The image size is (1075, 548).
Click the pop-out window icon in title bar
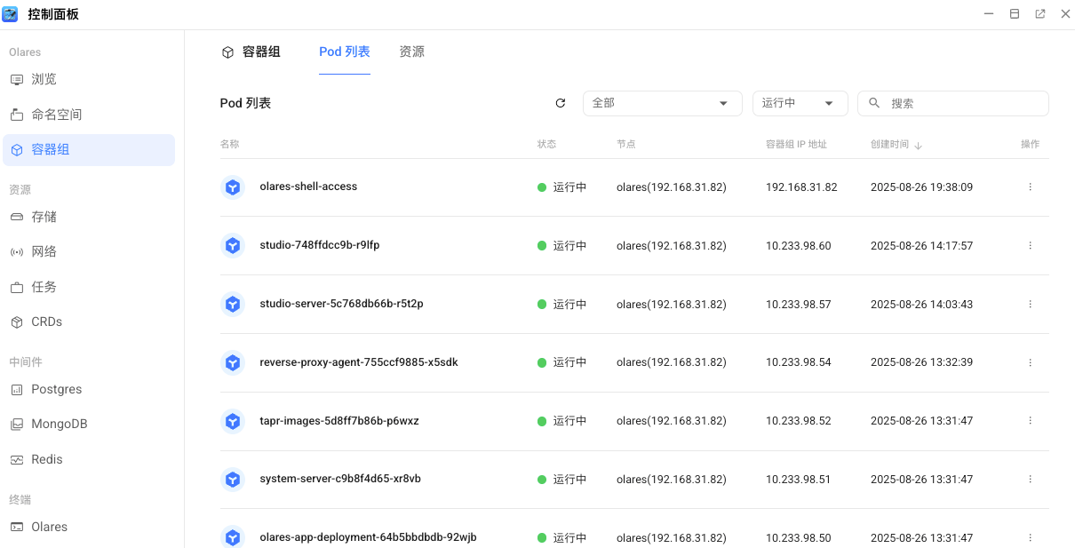[1039, 14]
